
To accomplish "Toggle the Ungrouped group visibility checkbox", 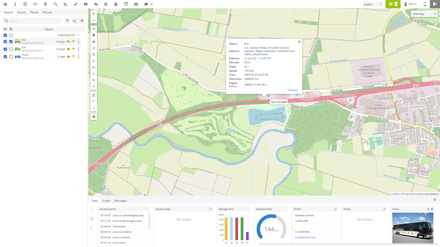I will pyautogui.click(x=5, y=35).
